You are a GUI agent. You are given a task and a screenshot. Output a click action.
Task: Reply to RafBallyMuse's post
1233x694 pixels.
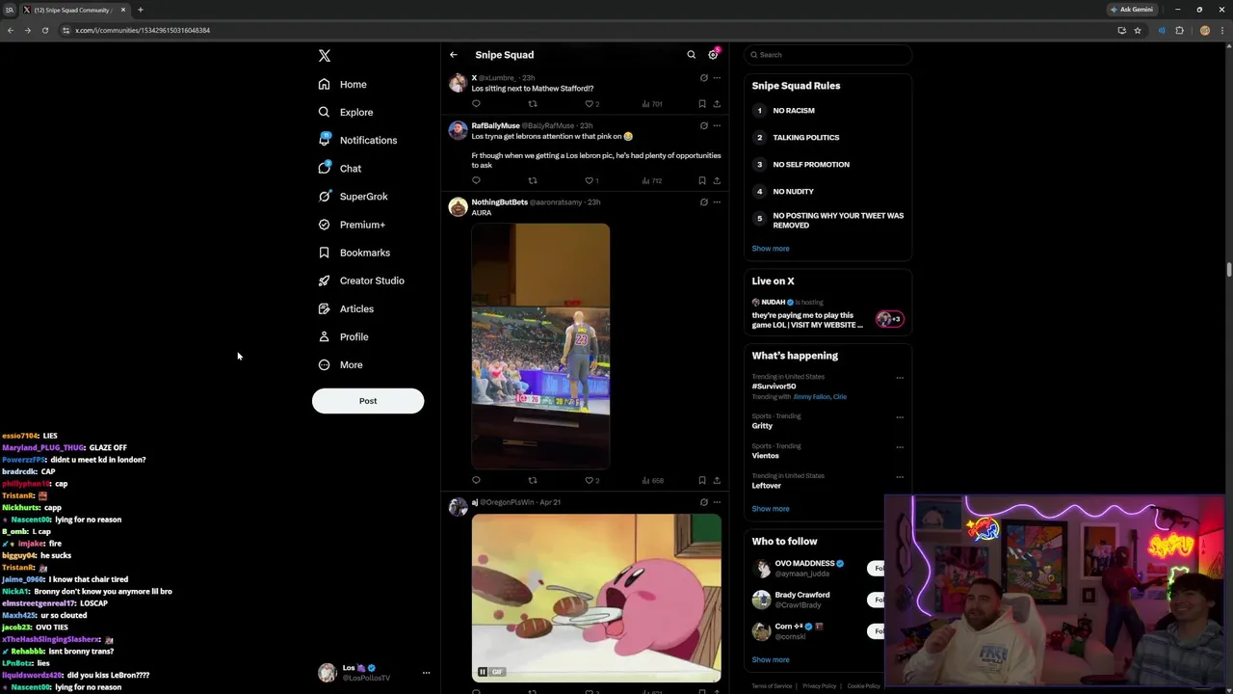pos(476,180)
